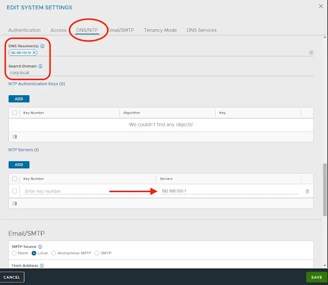Viewport: 328px width, 285px height.
Task: Select all NTP servers header checkbox
Action: click(x=14, y=179)
